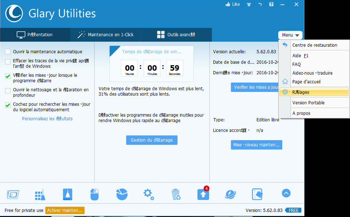Collapse the Menu dropdown button
The width and height of the screenshot is (350, 217).
pos(291,35)
